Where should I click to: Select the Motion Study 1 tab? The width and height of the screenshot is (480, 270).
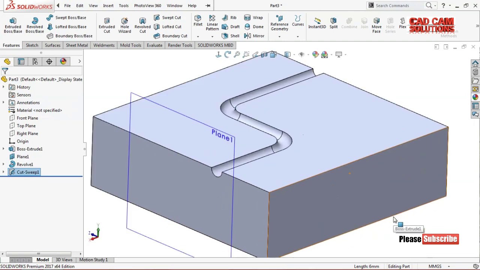click(x=93, y=260)
